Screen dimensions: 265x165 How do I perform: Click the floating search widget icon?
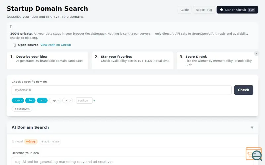click(x=254, y=154)
